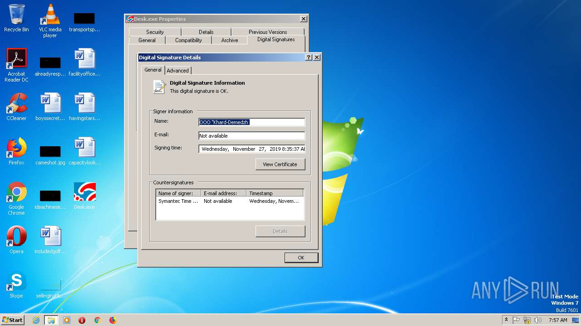Close the Desk.exe Properties window
Screen dimensions: 581x326
[303, 19]
